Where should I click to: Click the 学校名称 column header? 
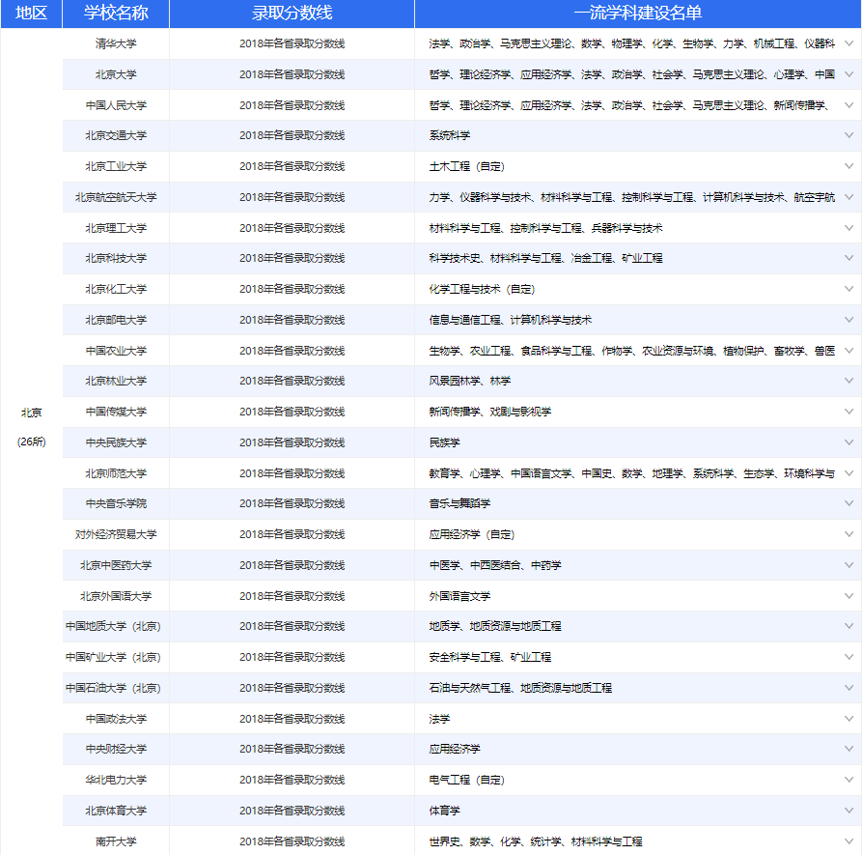point(116,14)
